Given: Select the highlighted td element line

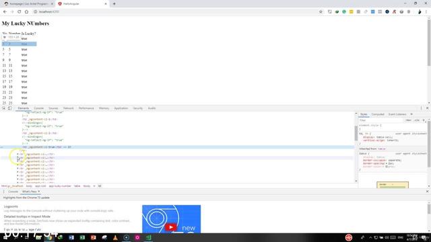Looking at the screenshot, I should [177, 147].
